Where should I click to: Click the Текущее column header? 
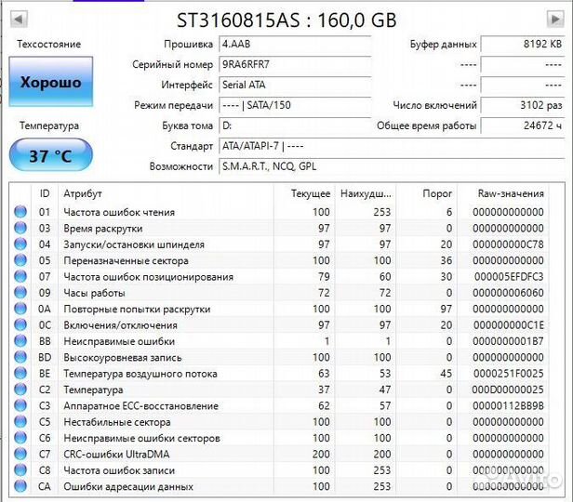304,193
